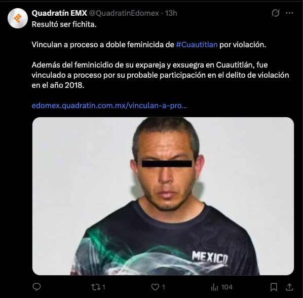303x298 pixels.
Task: Repost using the retweet arrows icon
Action: pyautogui.click(x=95, y=287)
